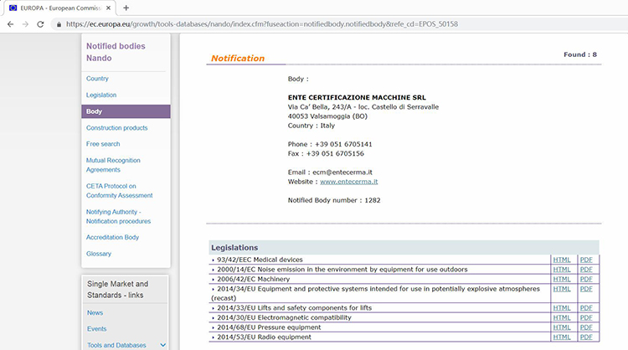This screenshot has width=628, height=350.
Task: Click the browser forward arrow
Action: [25, 24]
